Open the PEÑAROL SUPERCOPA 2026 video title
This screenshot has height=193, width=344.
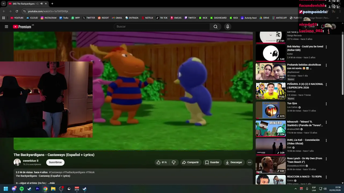click(305, 86)
